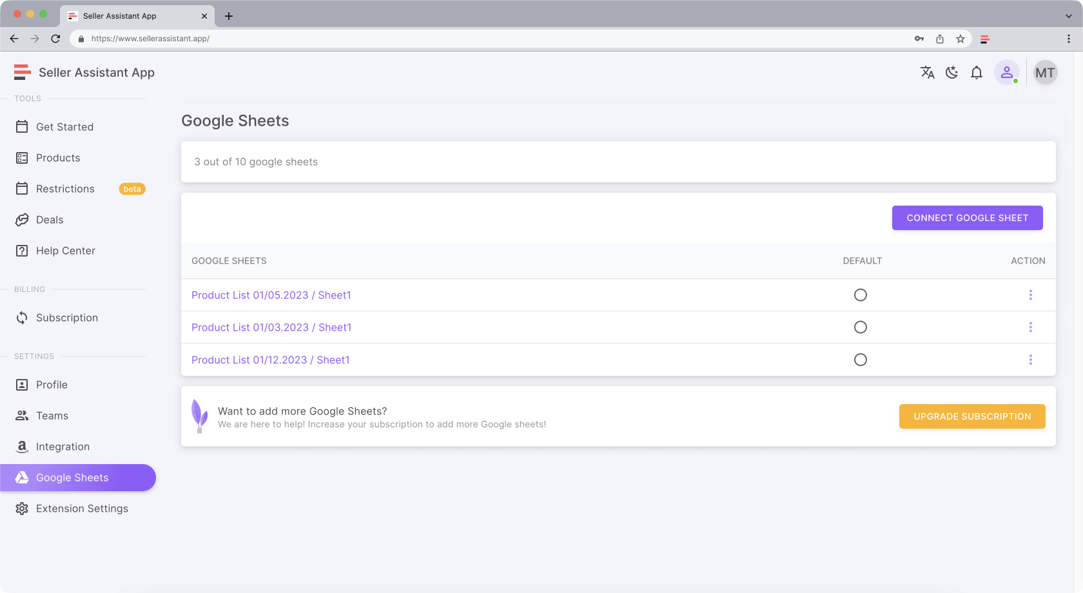This screenshot has width=1083, height=593.
Task: Bookmark this page with star icon
Action: point(961,39)
